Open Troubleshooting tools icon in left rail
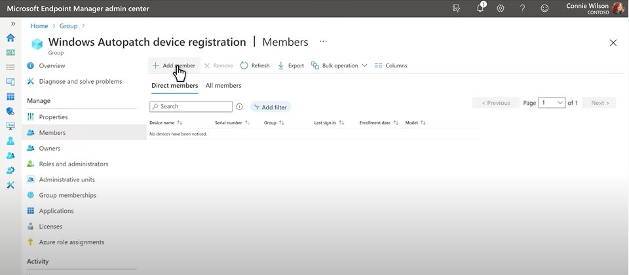 click(10, 185)
